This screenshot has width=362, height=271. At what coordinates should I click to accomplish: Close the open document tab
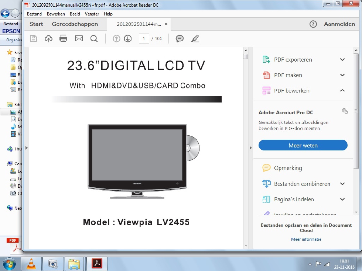click(x=166, y=24)
